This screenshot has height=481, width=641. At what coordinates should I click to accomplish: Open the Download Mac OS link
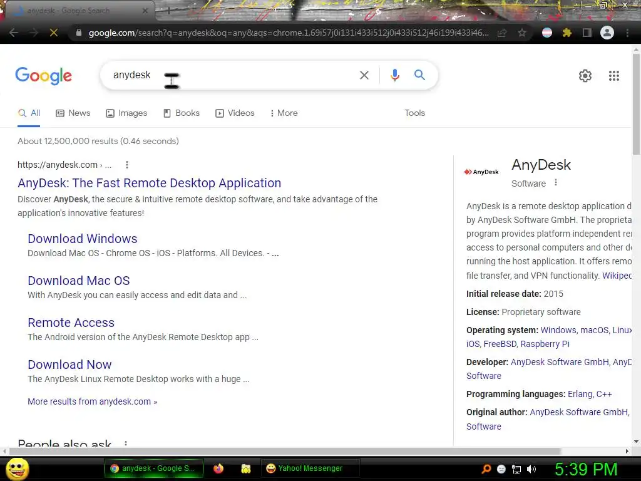click(x=78, y=281)
